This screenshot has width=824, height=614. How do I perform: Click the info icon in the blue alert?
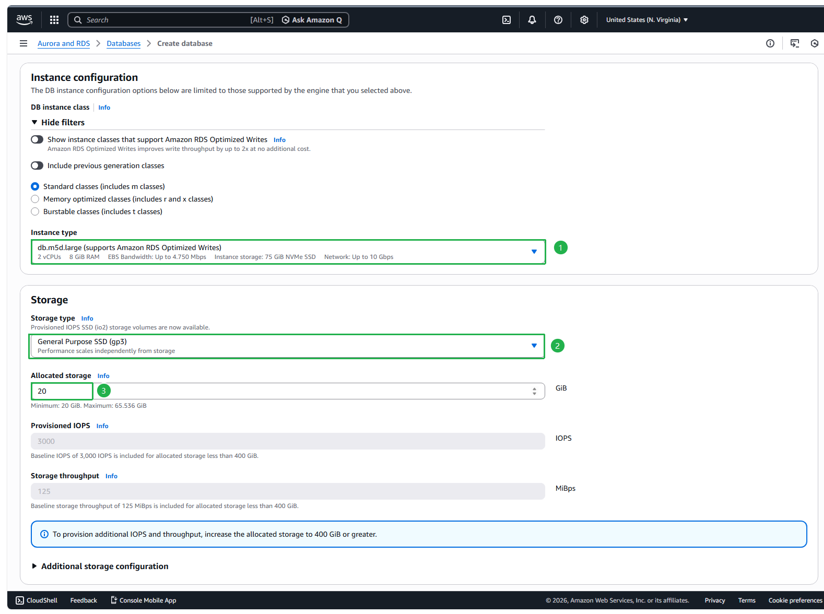44,534
